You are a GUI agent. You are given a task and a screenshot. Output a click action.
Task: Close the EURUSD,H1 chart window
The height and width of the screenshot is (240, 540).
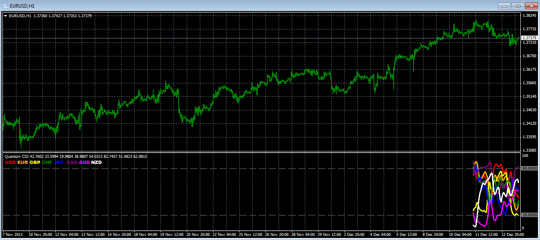[531, 6]
